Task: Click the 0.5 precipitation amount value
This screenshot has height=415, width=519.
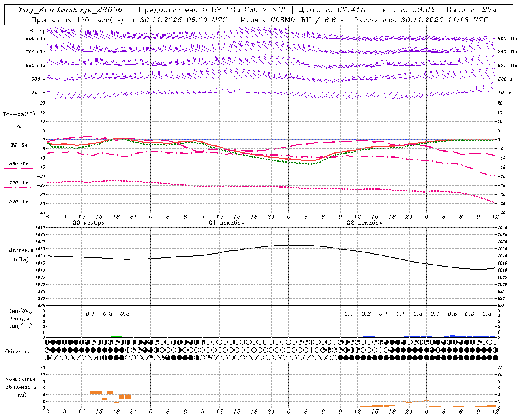Action: pyautogui.click(x=453, y=314)
